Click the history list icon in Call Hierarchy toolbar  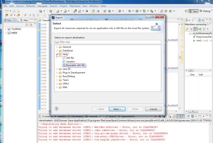click(204, 29)
